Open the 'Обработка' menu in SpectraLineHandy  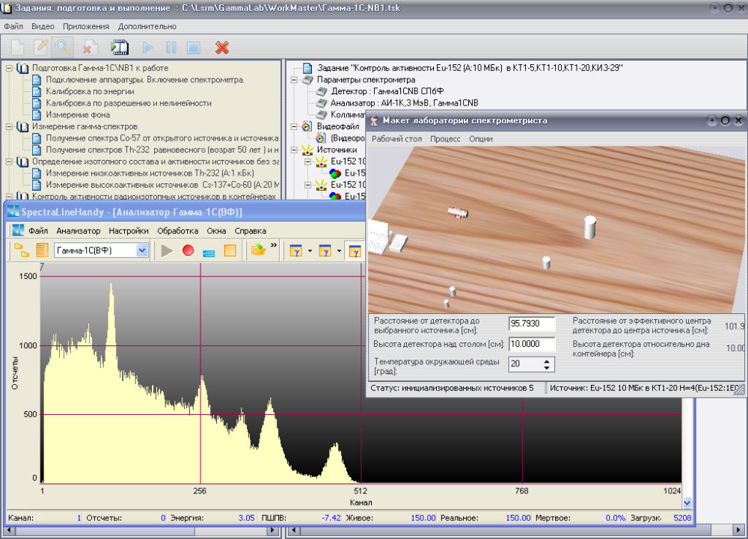click(x=177, y=231)
